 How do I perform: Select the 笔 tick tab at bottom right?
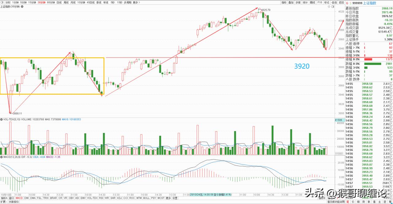(x=348, y=202)
